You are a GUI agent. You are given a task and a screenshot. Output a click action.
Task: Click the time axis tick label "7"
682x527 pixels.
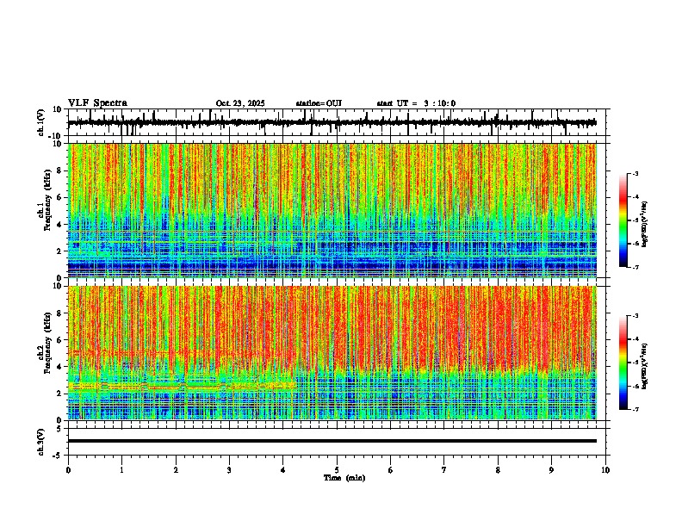point(444,470)
